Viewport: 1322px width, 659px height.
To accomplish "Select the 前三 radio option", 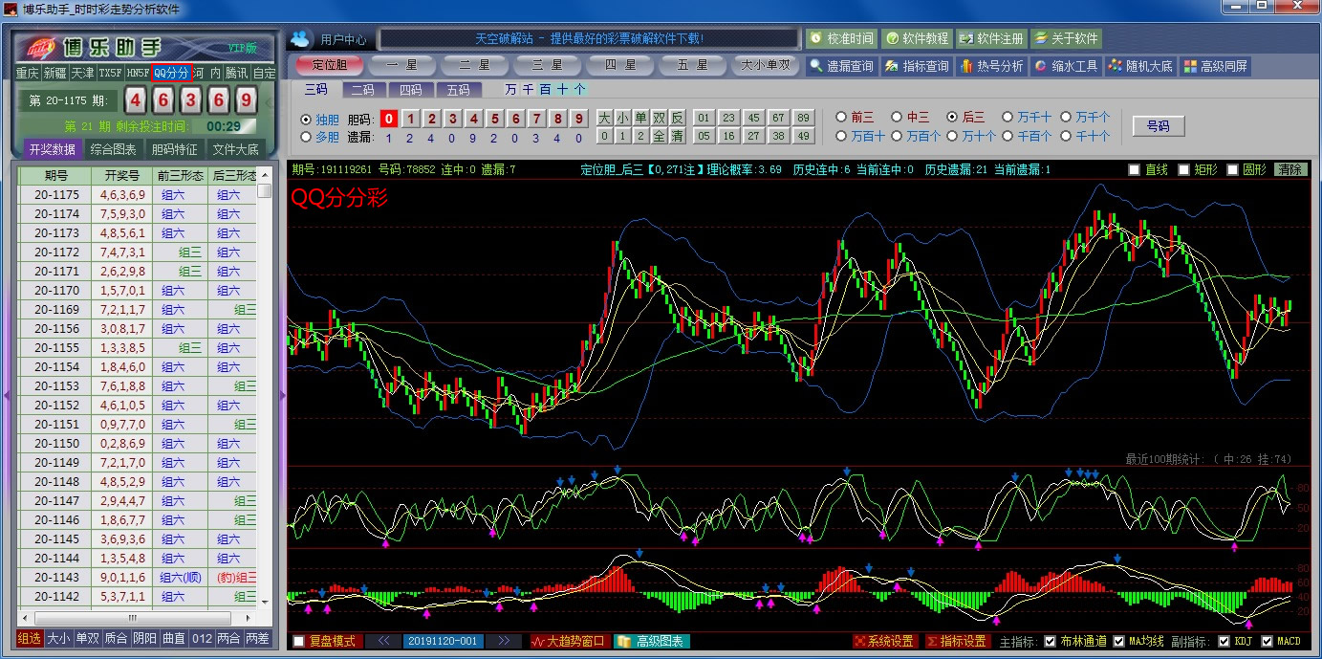I will pos(841,117).
